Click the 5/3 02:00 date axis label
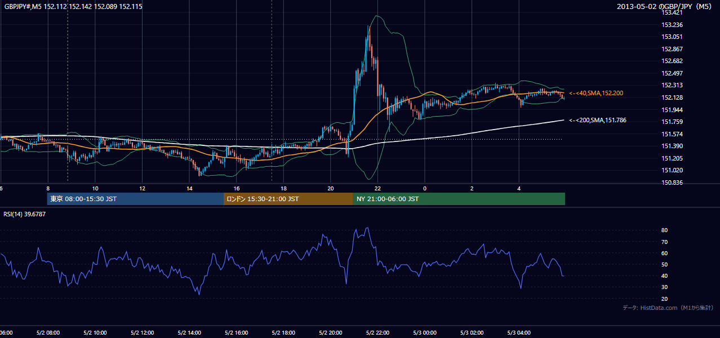This screenshot has width=720, height=338. point(472,332)
